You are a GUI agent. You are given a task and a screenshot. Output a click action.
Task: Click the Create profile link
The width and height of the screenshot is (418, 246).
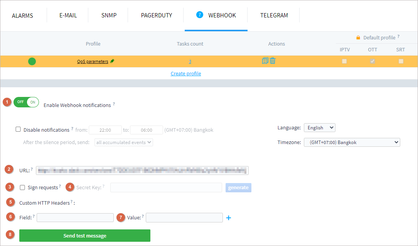pos(186,73)
